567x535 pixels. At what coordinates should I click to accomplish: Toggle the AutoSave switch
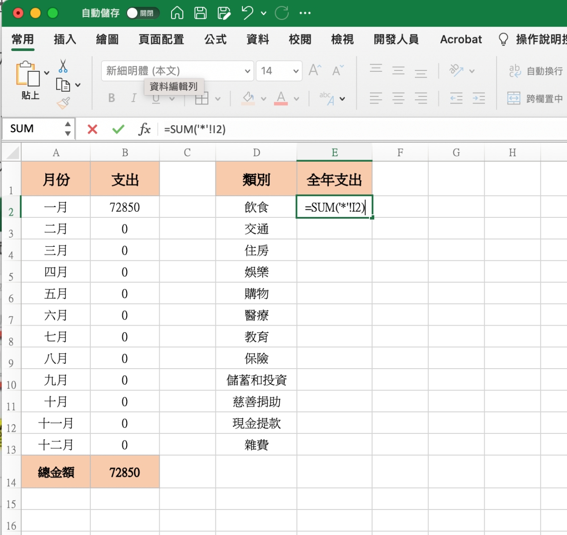(143, 13)
